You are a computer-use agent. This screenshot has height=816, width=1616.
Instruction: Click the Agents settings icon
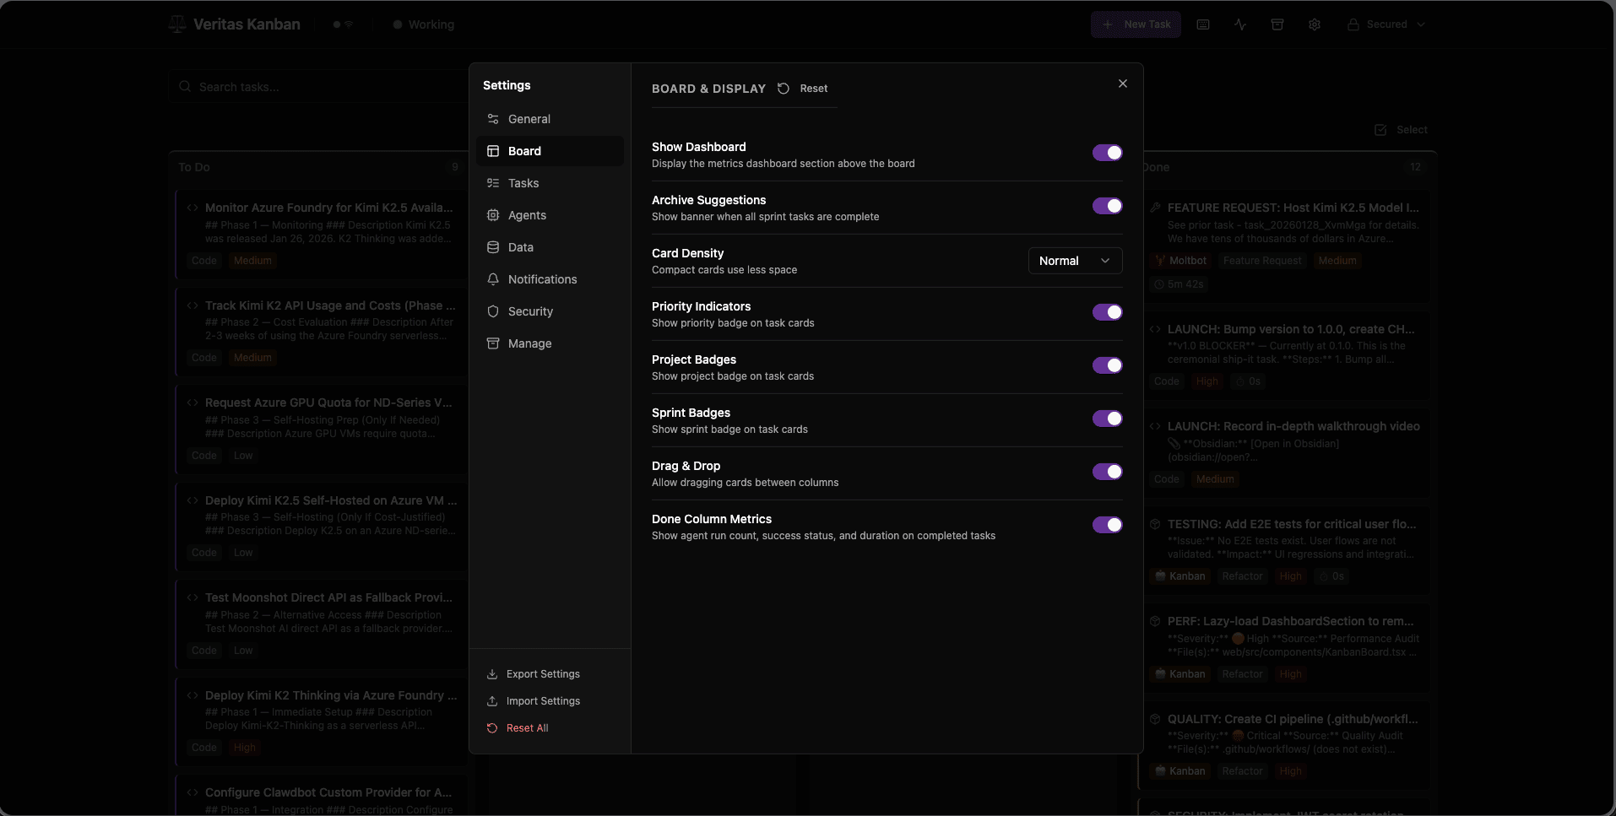click(493, 215)
